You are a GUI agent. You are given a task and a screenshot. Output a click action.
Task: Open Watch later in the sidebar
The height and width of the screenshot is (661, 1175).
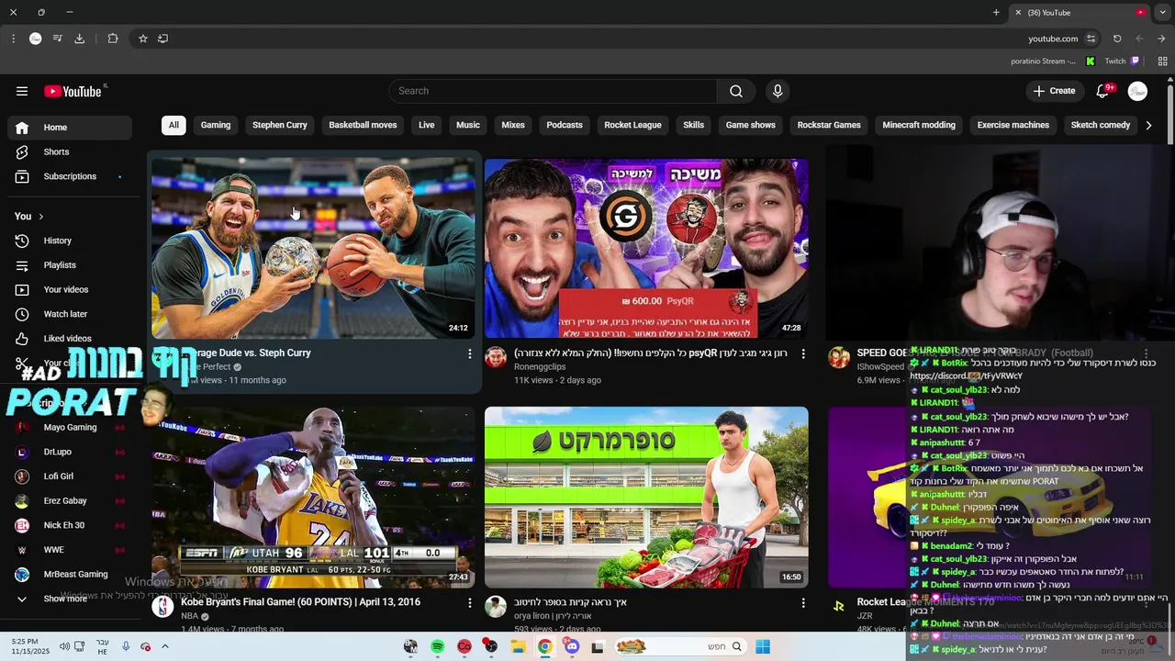click(70, 314)
